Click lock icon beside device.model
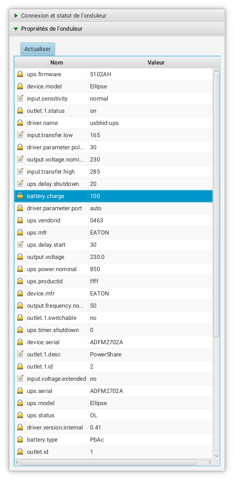The height and width of the screenshot is (480, 234). point(20,86)
